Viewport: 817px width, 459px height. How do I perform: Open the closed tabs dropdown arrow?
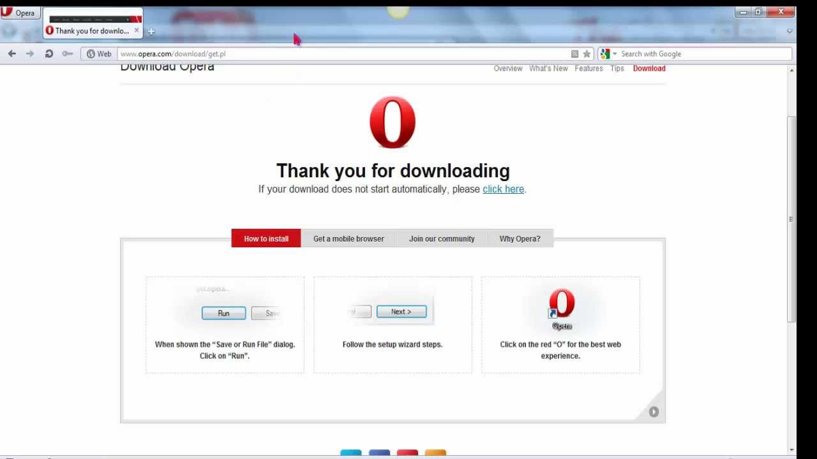790,31
